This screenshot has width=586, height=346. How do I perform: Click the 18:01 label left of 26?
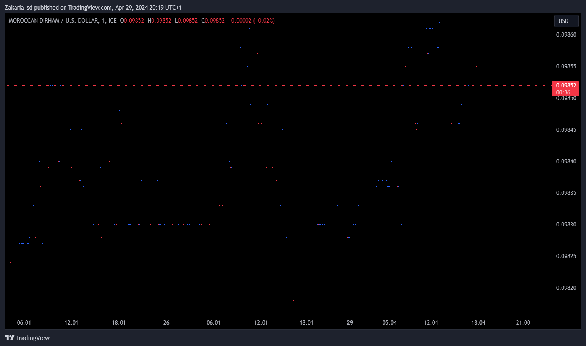point(119,323)
